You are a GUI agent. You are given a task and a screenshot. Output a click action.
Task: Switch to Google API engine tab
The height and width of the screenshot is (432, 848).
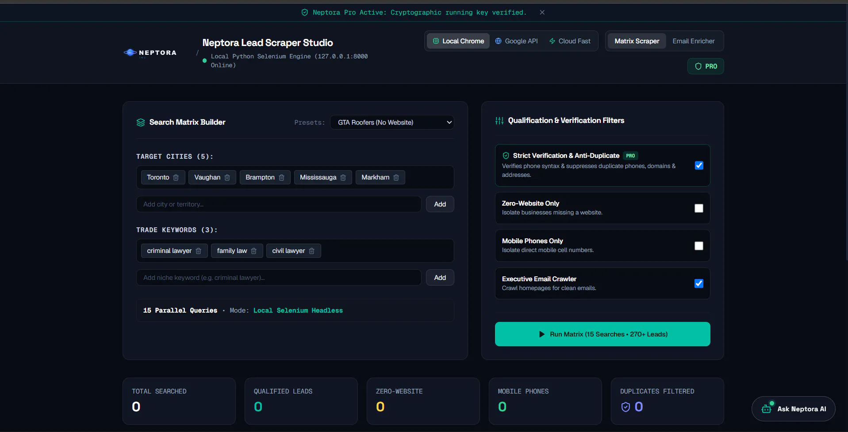coord(516,41)
